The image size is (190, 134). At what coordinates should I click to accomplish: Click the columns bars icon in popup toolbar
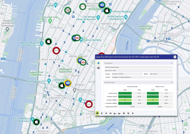point(110,113)
